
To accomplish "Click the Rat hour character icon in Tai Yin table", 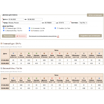I will pos(13,78).
